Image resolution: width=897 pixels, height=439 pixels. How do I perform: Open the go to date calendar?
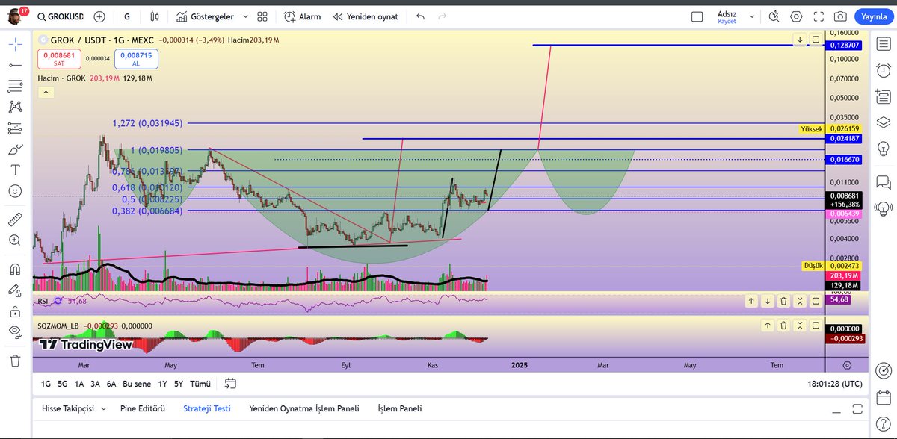coord(230,384)
